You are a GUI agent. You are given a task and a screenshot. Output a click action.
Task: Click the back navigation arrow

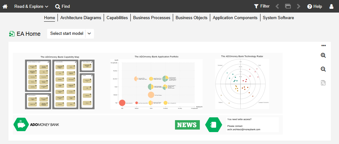pos(277,6)
